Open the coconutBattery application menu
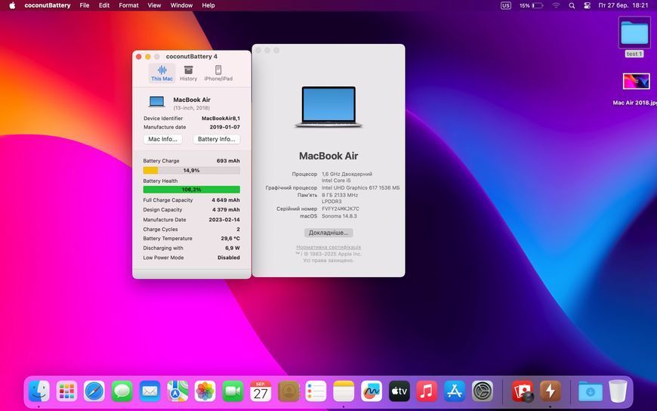Viewport: 657px width, 411px height. [x=48, y=5]
